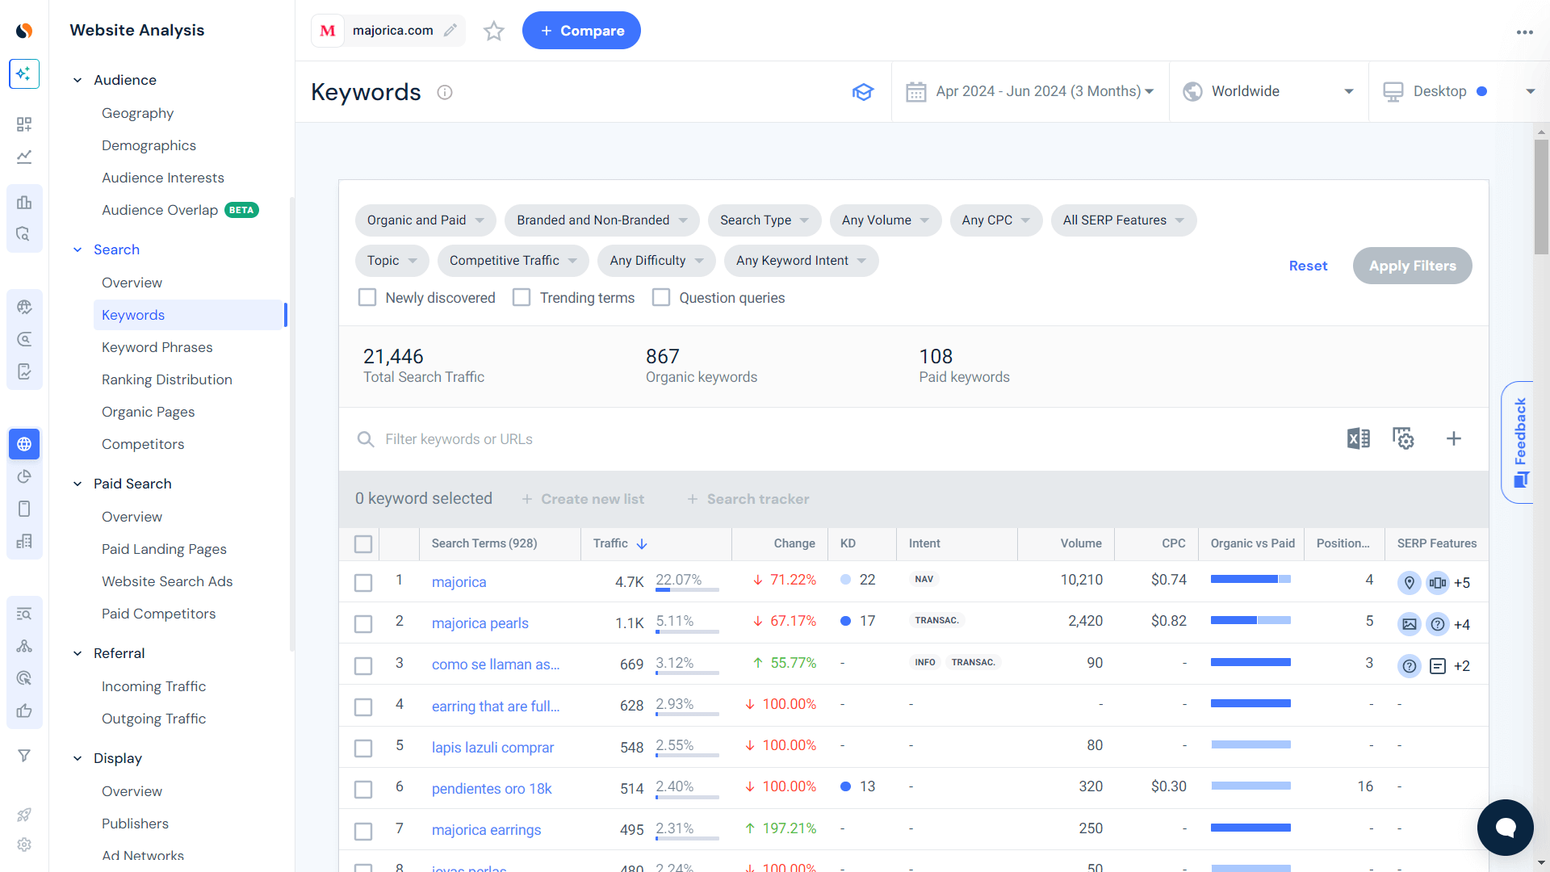Click the bar chart sidebar icon
The image size is (1550, 872).
click(24, 202)
